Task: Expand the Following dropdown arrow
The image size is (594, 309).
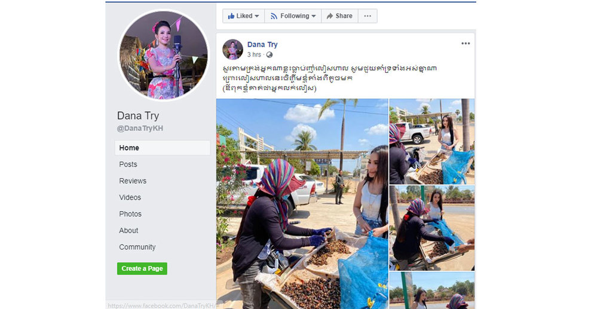Action: (x=314, y=16)
